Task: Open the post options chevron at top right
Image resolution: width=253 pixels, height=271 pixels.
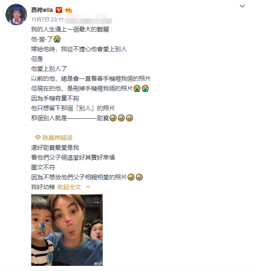Action: click(x=242, y=6)
